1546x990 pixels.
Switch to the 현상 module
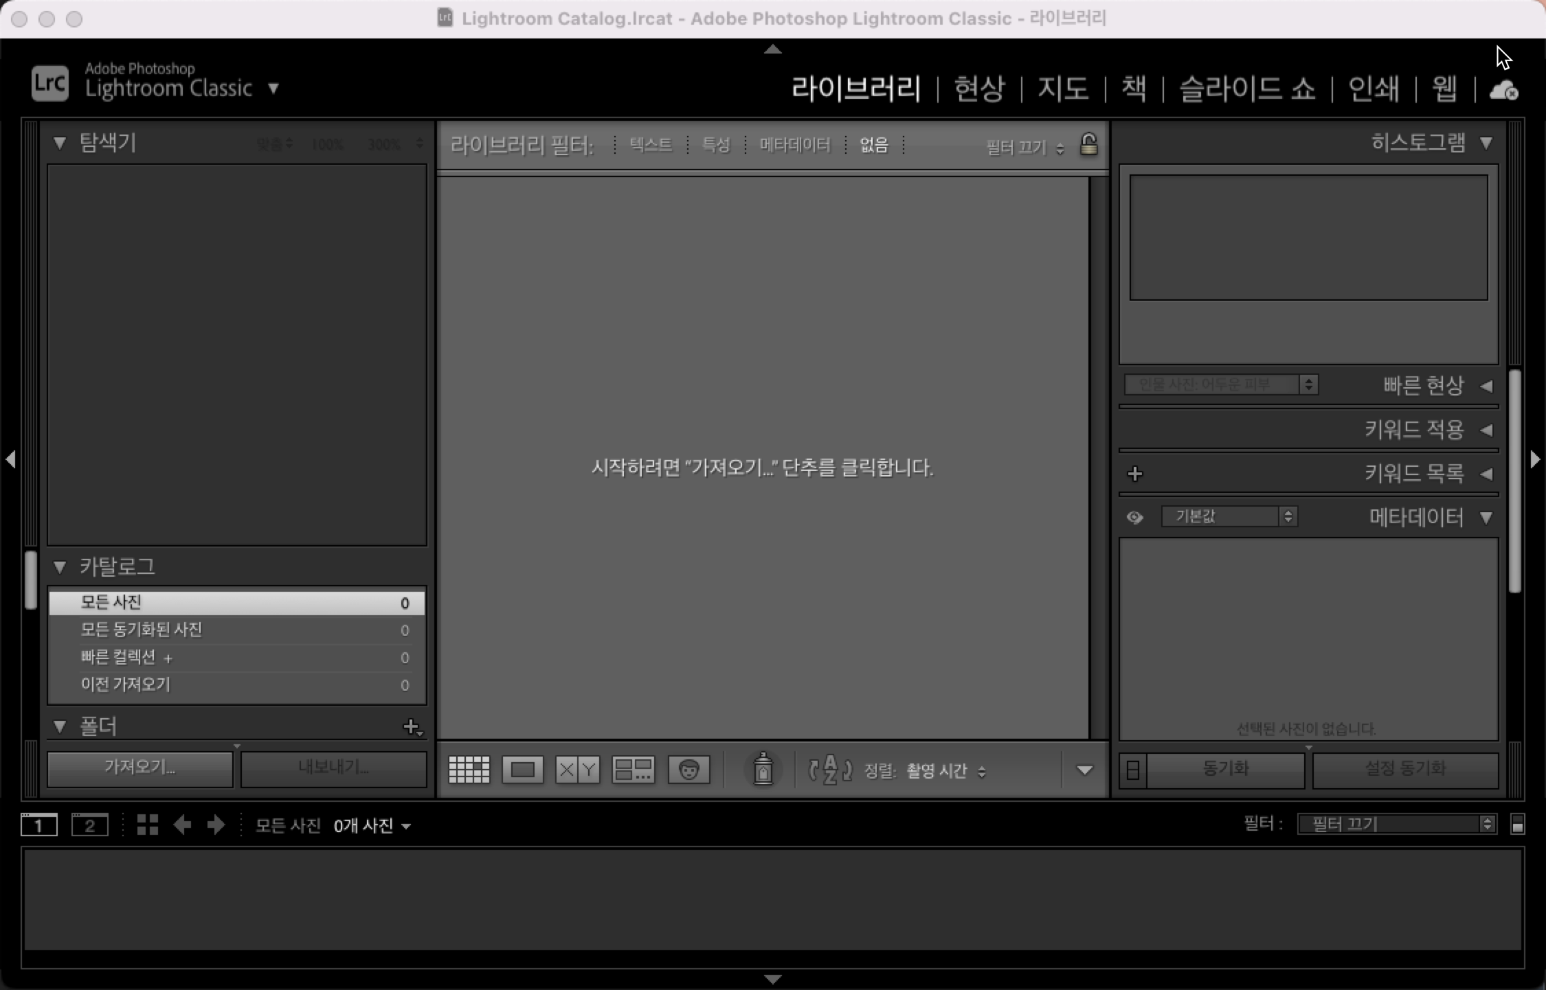[978, 89]
